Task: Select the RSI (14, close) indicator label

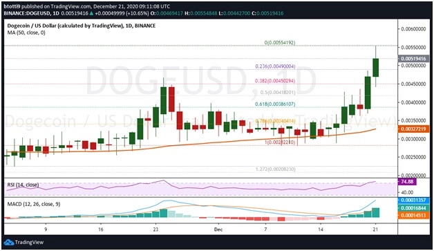Action: (23, 185)
